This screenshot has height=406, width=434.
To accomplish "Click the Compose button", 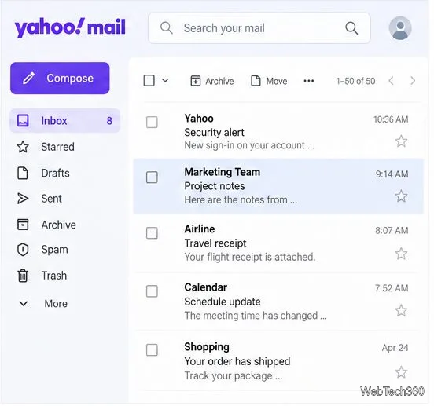I will click(60, 79).
